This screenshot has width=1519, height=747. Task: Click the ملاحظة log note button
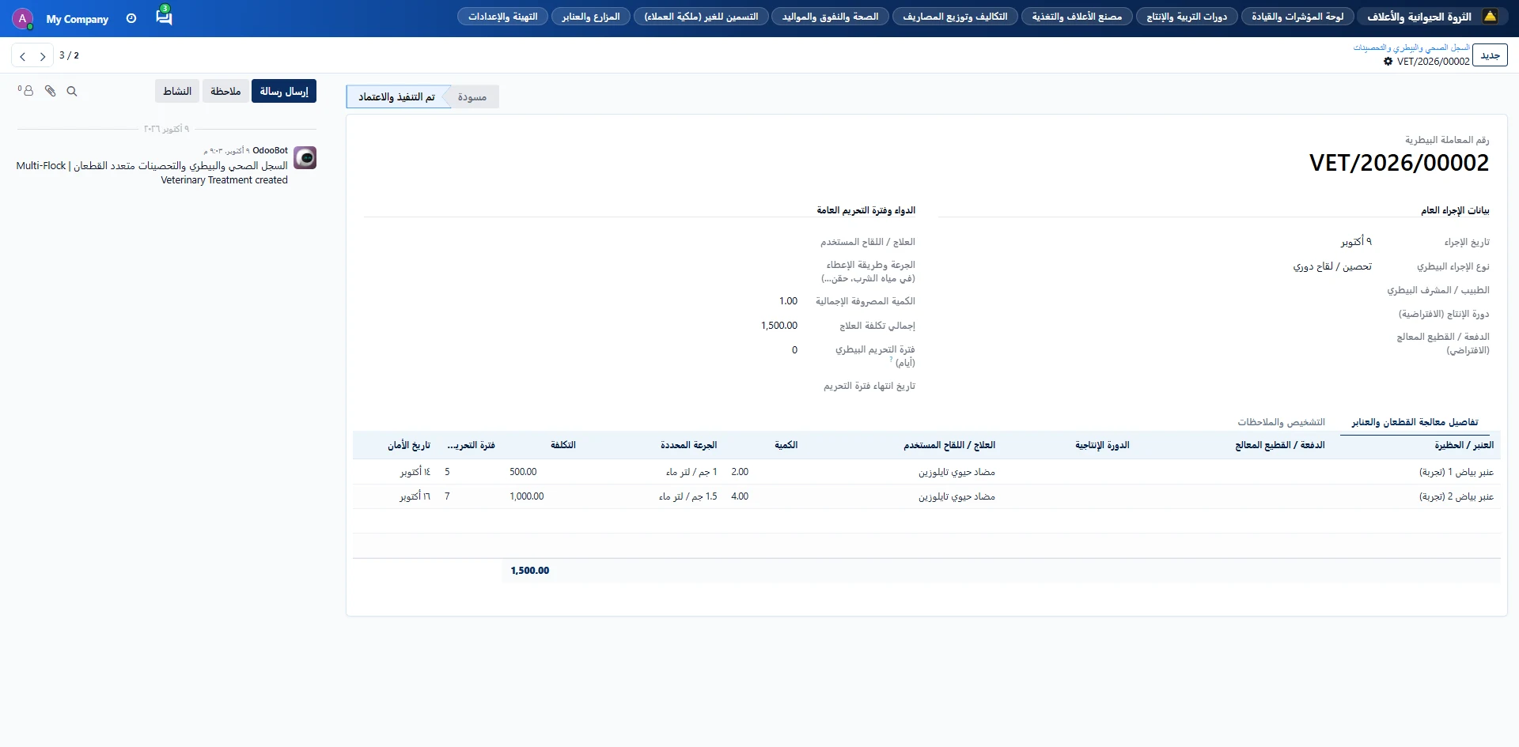pyautogui.click(x=225, y=91)
